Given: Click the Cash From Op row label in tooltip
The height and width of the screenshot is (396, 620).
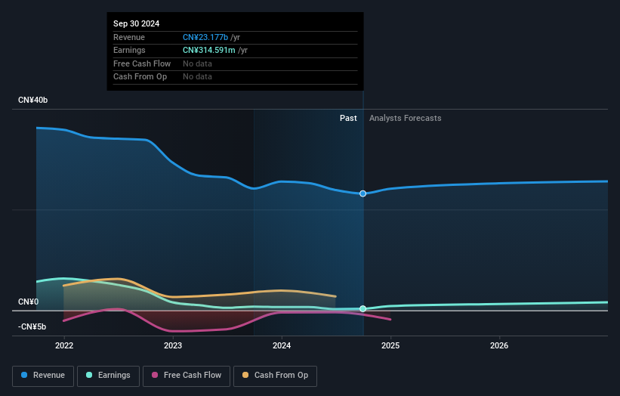Looking at the screenshot, I should [x=140, y=77].
